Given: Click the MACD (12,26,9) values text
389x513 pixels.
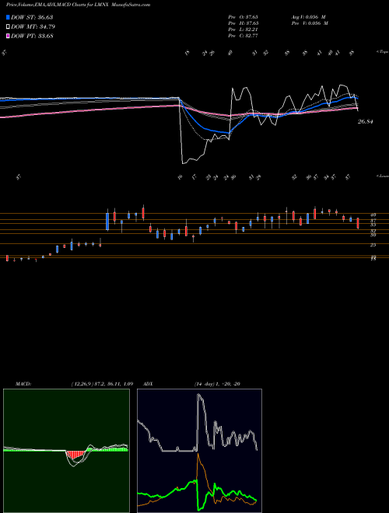Looking at the screenshot, I should [x=102, y=384].
